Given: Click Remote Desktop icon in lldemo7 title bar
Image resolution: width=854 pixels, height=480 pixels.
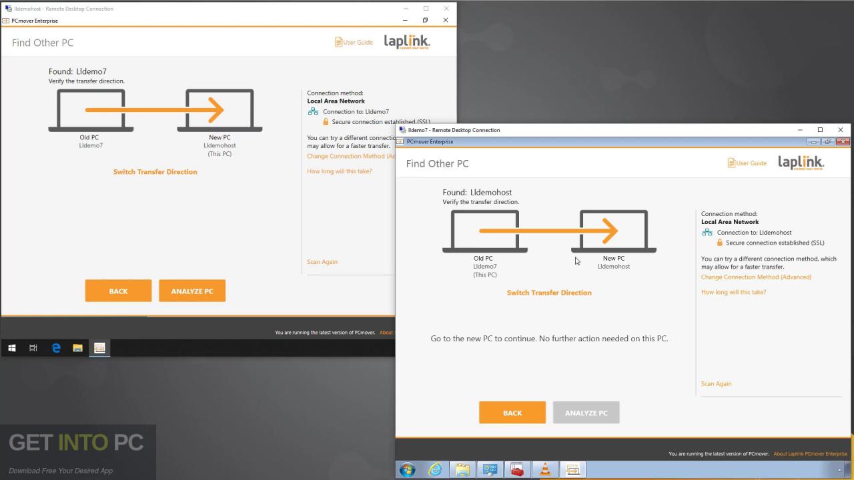Looking at the screenshot, I should pos(402,130).
